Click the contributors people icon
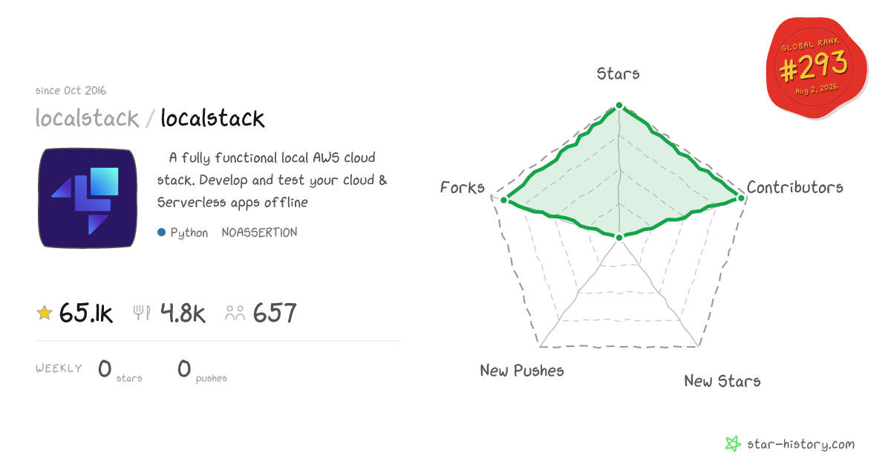This screenshot has height=468, width=891. coord(235,313)
